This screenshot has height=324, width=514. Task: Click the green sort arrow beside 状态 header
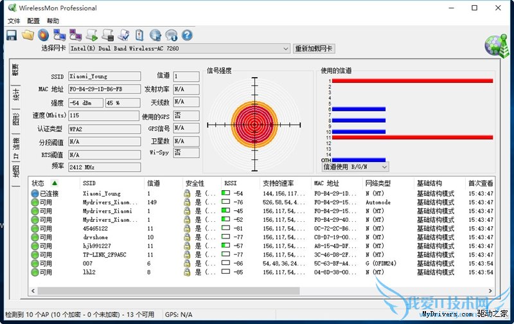(55, 183)
